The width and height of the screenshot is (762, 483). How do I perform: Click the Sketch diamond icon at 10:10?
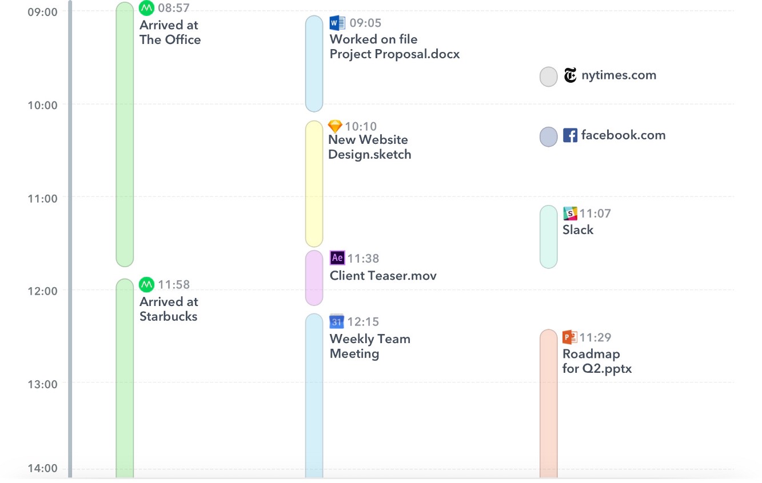pyautogui.click(x=335, y=126)
